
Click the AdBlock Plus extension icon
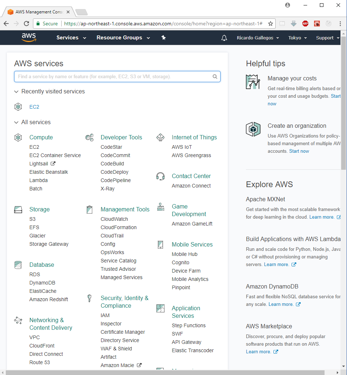click(x=305, y=24)
